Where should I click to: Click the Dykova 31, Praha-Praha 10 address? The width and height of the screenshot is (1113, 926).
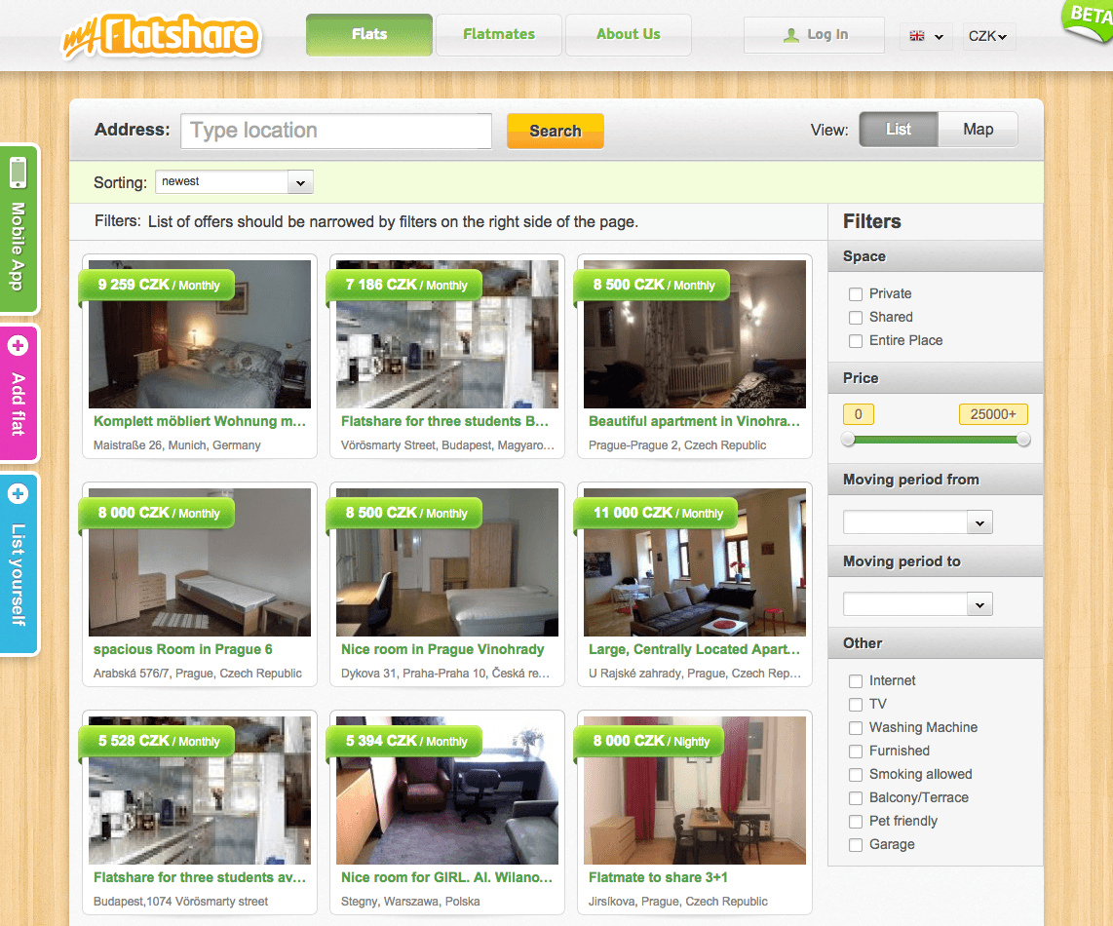[445, 674]
